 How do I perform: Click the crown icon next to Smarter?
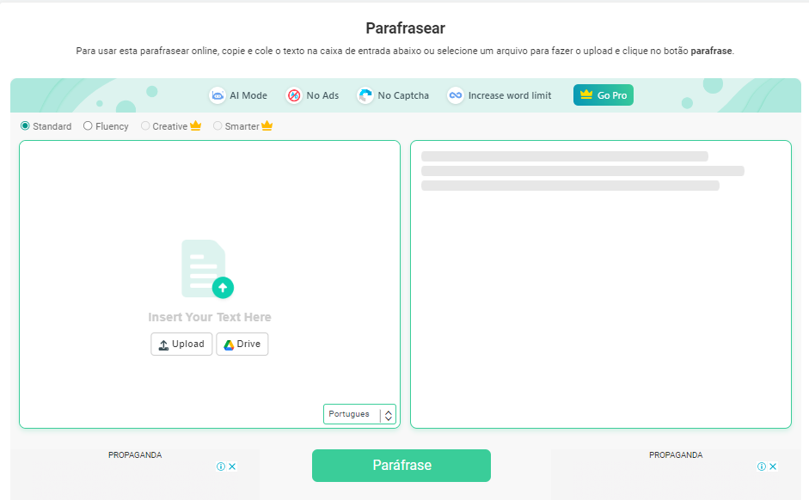pos(267,126)
